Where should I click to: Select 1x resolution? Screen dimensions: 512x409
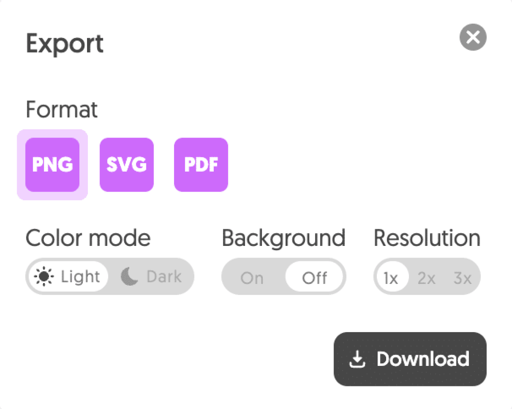[x=391, y=278]
